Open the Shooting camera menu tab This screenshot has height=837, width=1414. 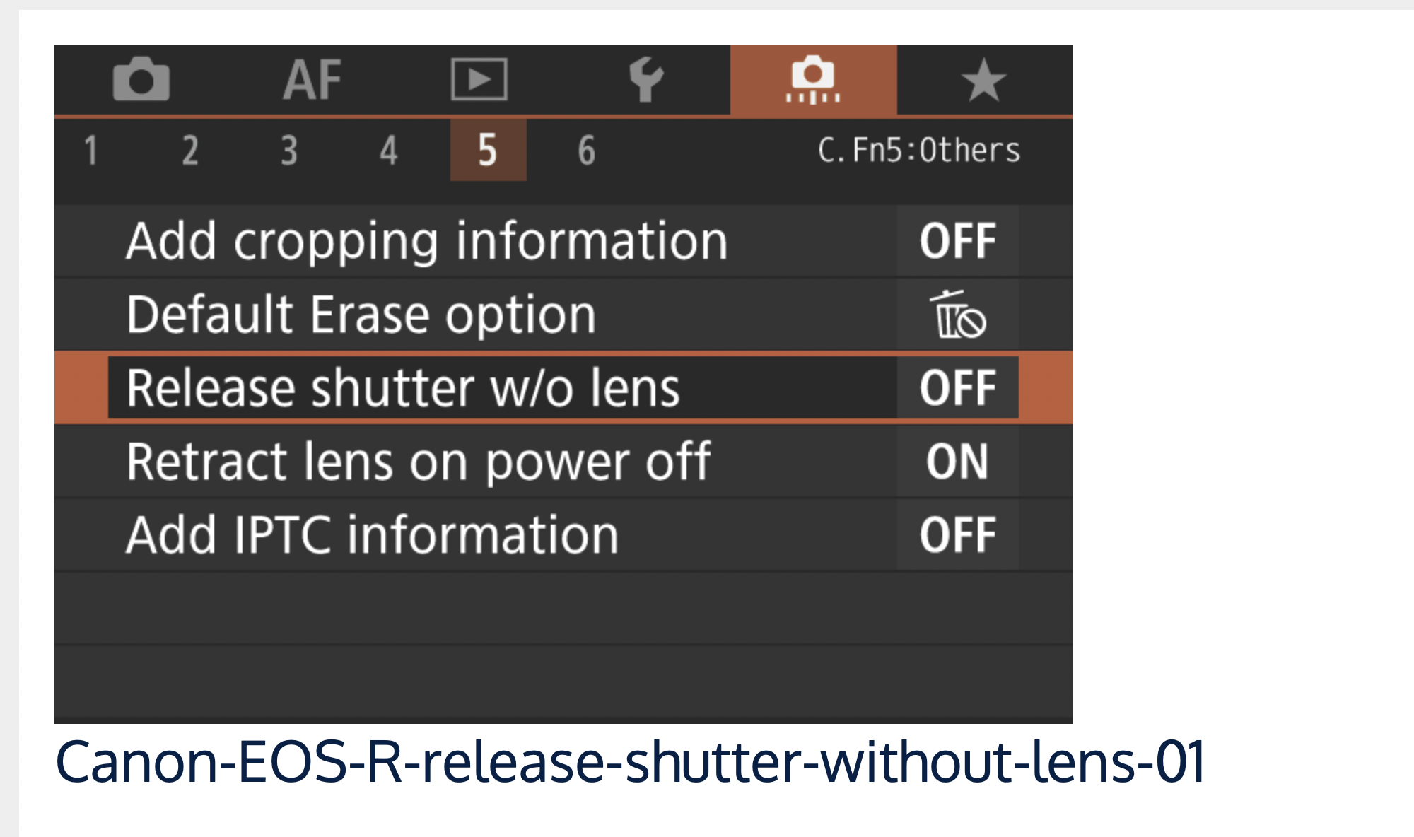141,79
